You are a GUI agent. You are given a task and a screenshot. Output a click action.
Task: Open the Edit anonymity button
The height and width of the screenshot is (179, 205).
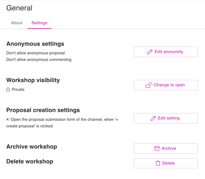[x=166, y=52]
